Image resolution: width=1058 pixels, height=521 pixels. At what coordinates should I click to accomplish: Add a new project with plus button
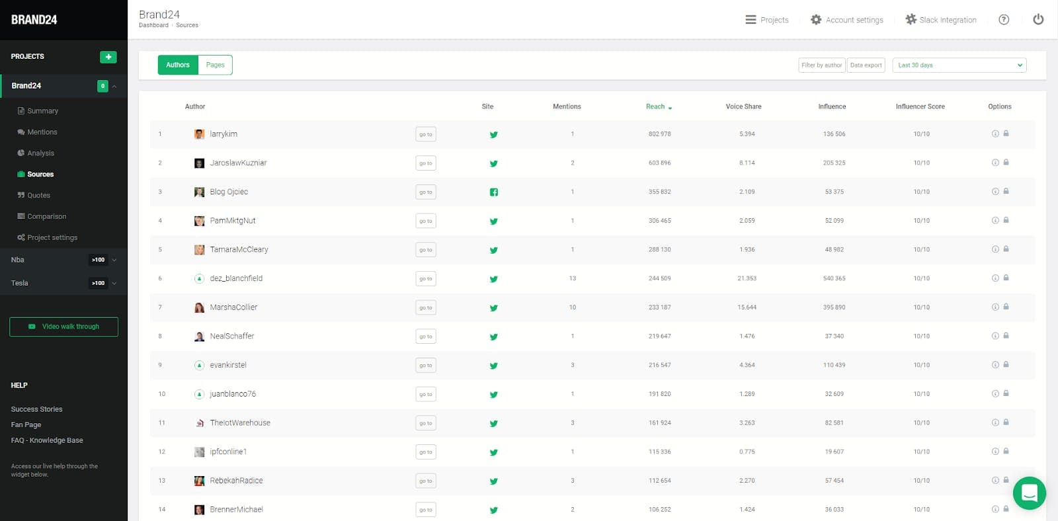pyautogui.click(x=108, y=57)
